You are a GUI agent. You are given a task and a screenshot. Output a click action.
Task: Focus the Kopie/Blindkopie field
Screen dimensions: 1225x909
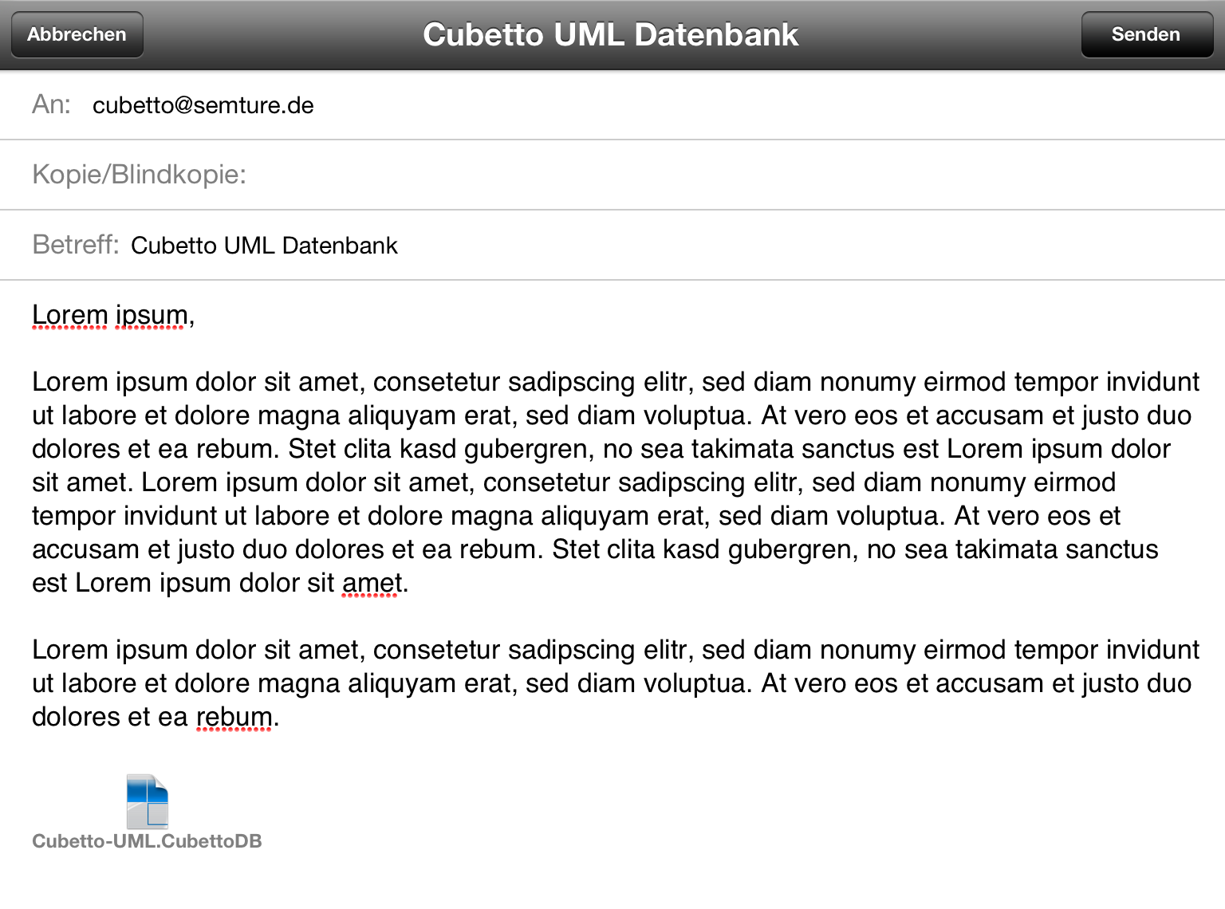pyautogui.click(x=612, y=175)
